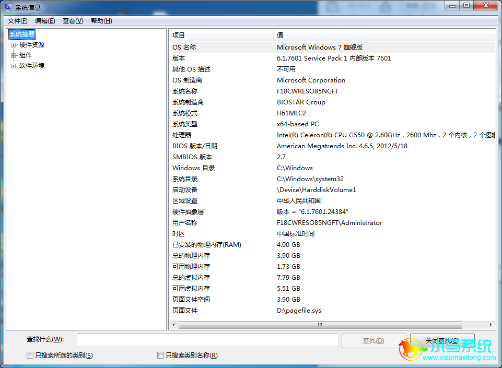Click the value x64-based PC
Image resolution: width=502 pixels, height=368 pixels.
tap(298, 124)
